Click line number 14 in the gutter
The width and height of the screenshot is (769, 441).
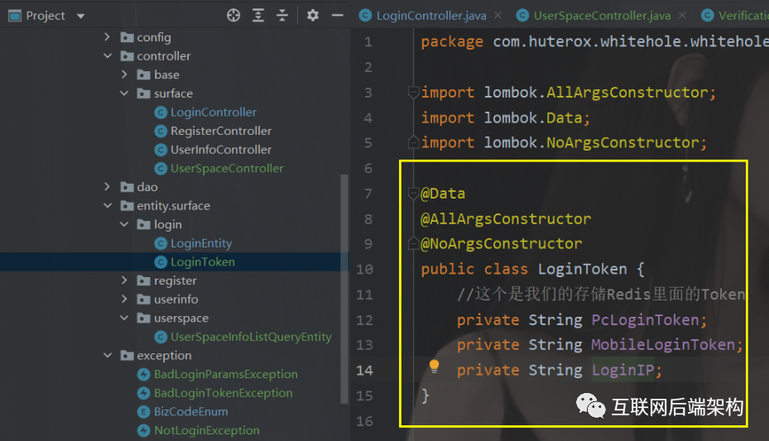click(x=364, y=370)
